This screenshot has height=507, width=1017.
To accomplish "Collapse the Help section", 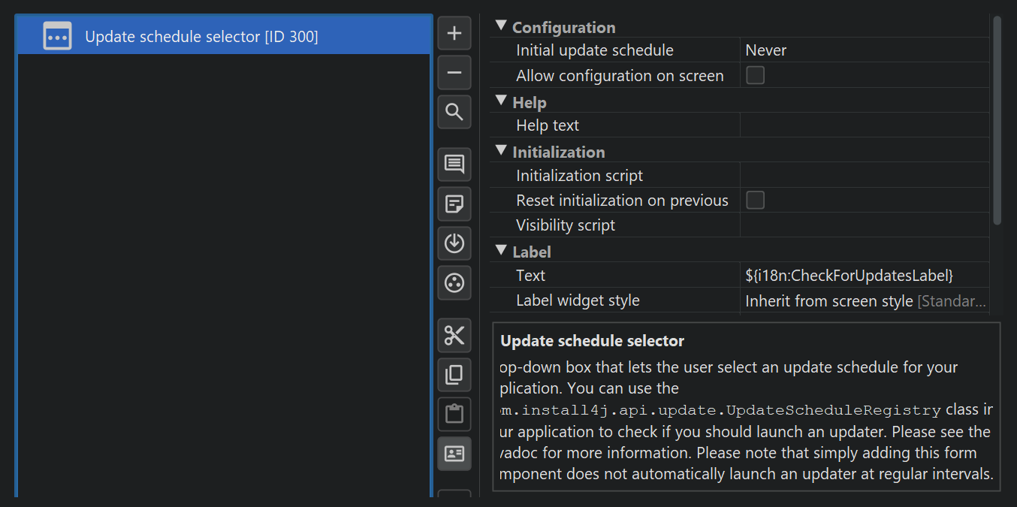I will 502,102.
